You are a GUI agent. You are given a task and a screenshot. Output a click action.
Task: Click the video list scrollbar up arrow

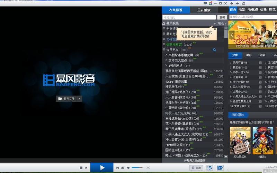pyautogui.click(x=226, y=28)
